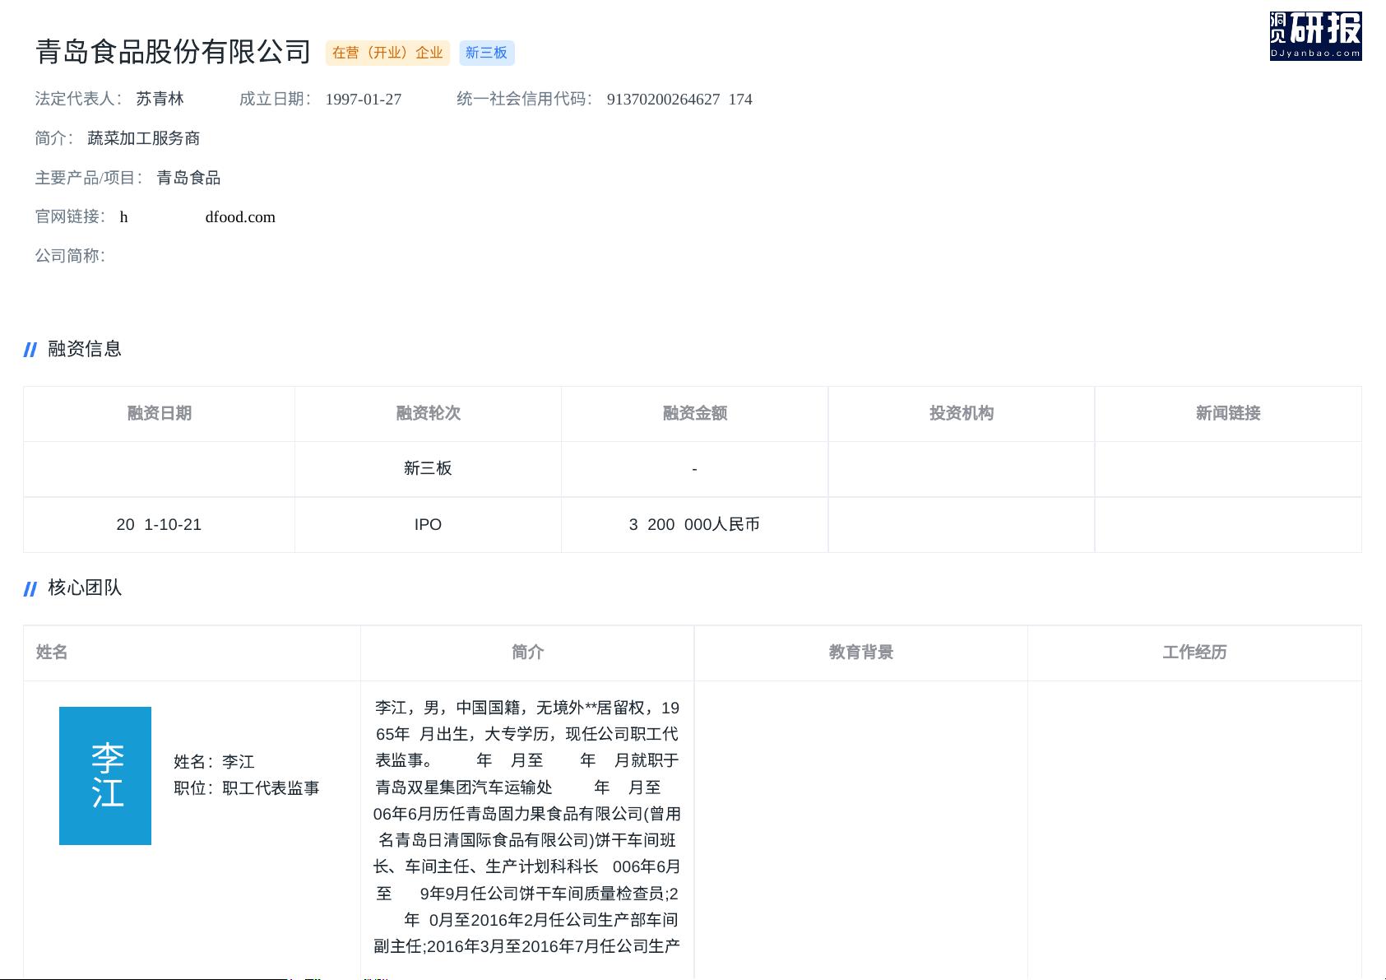This screenshot has height=980, width=1386.
Task: Select the main product 青岛食品 text
Action: coord(188,178)
